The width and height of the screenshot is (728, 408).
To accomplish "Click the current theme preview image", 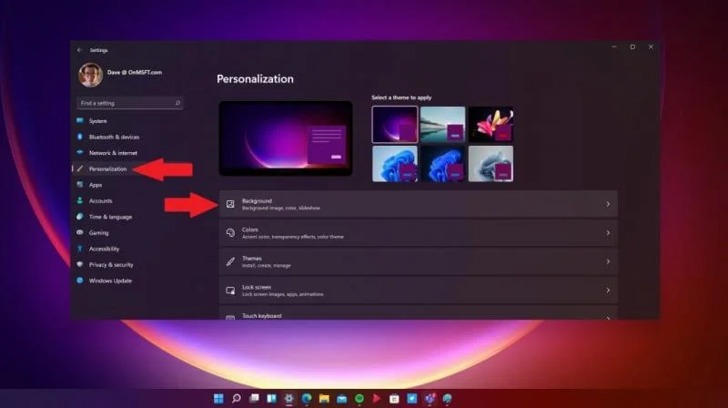I will click(286, 138).
